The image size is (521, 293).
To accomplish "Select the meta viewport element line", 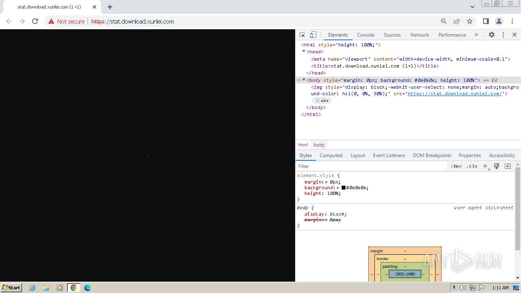I will coord(410,59).
